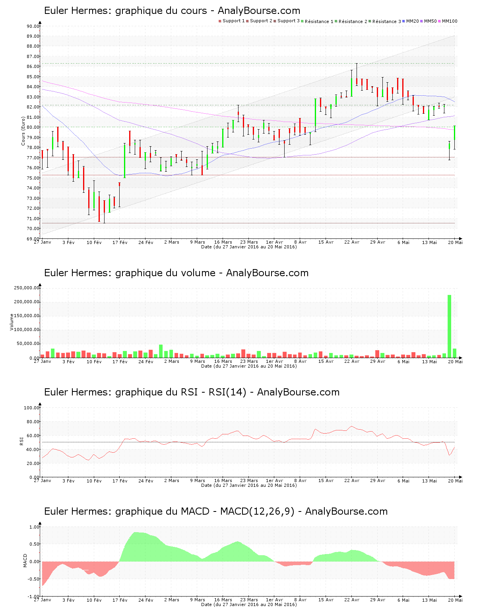Click the 90.00 value on price axis
Image resolution: width=477 pixels, height=616 pixels.
point(33,26)
